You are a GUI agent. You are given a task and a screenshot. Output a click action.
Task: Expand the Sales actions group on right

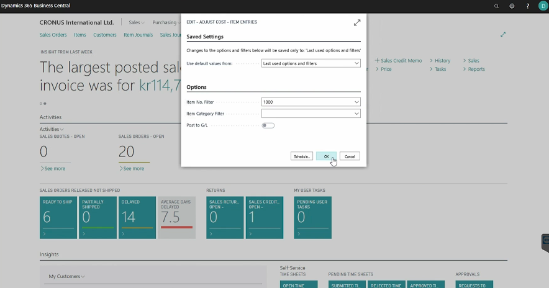coord(471,61)
